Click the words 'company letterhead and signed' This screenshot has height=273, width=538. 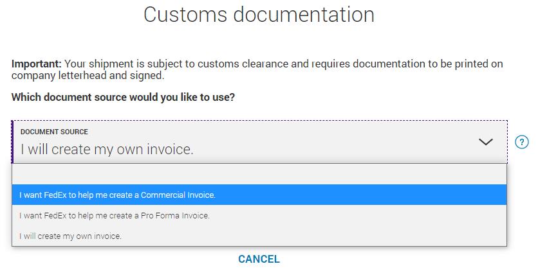point(88,75)
